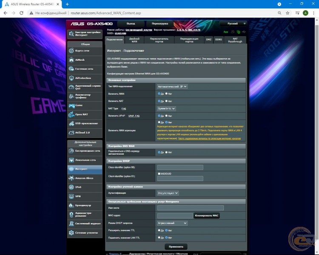Viewport: 319px width, 255px height.
Task: Set Extend TTL (Расширять значение TTL) to Да
Action: click(159, 230)
